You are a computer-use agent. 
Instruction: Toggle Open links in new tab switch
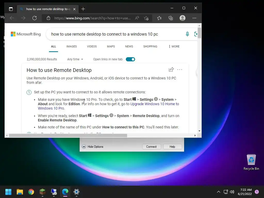[130, 59]
